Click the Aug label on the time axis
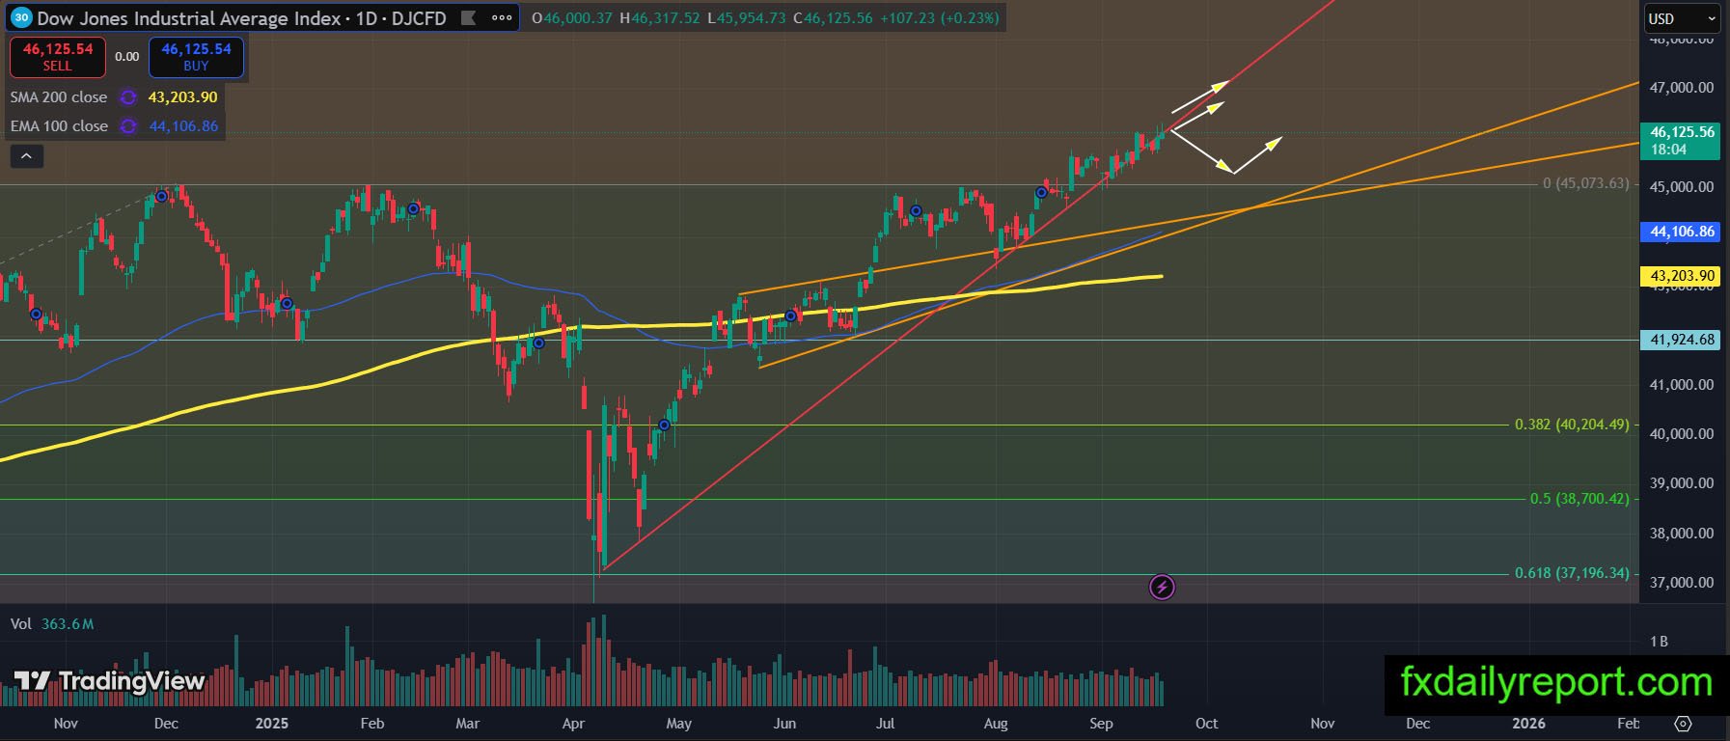The image size is (1730, 741). click(x=995, y=724)
